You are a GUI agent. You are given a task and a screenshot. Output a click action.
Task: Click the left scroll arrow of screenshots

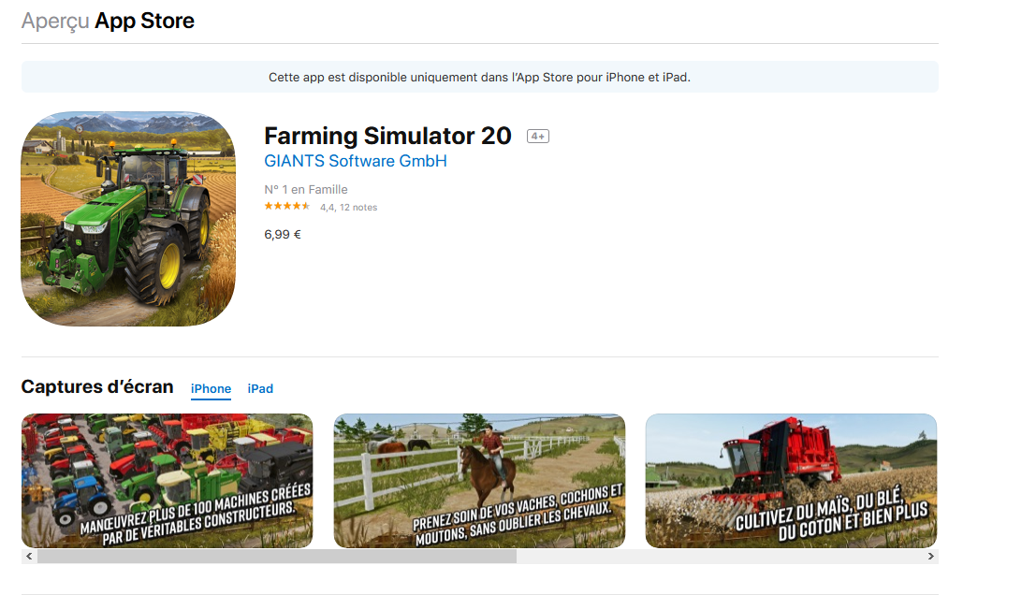click(29, 556)
